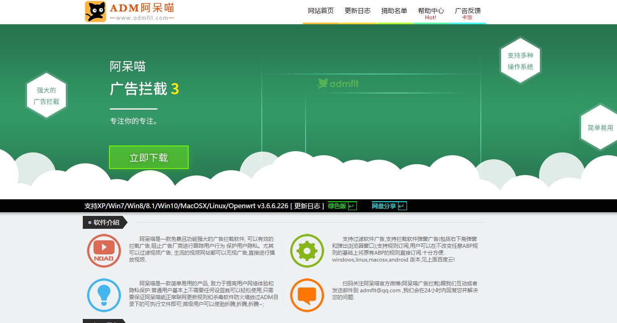Click the green 立即下载 button
Image resolution: width=617 pixels, height=323 pixels.
coord(149,157)
